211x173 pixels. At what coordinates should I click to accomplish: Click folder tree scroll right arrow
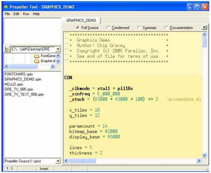point(53,66)
